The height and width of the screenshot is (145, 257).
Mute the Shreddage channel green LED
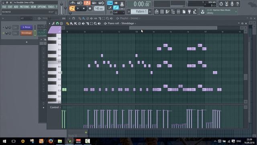pos(3,33)
